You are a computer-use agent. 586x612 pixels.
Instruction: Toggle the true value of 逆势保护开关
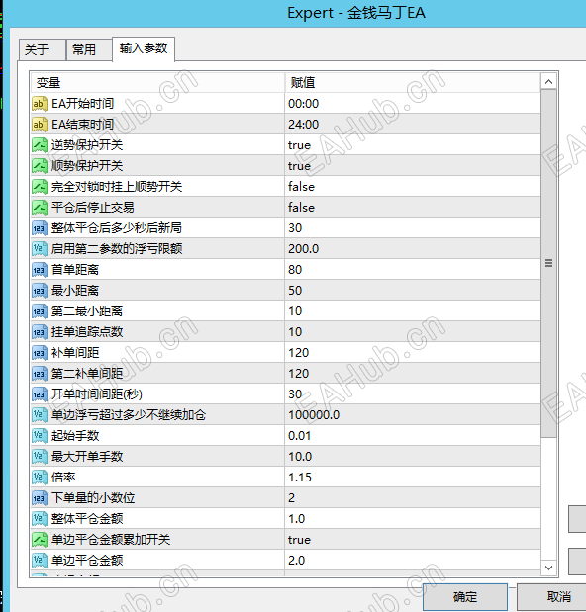pyautogui.click(x=413, y=145)
